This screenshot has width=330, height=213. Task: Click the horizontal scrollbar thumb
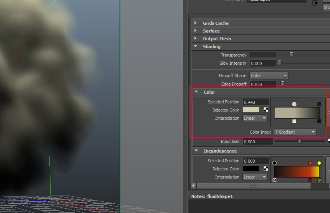coord(254,186)
